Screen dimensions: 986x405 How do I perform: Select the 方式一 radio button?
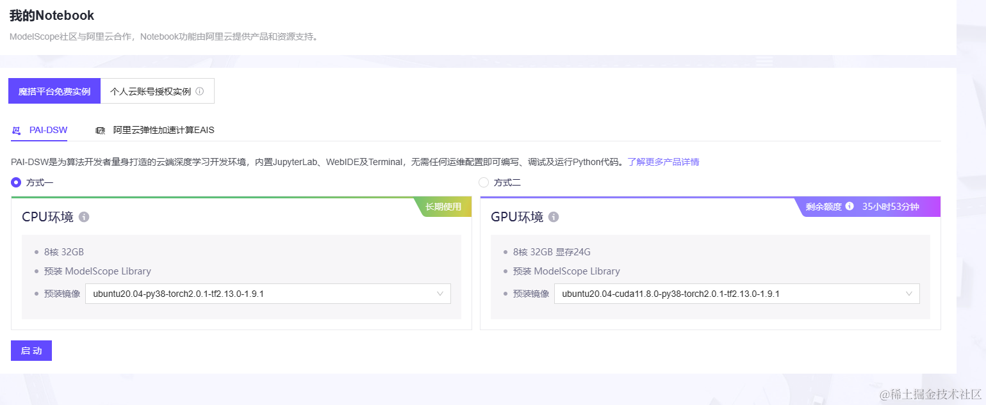click(x=16, y=182)
